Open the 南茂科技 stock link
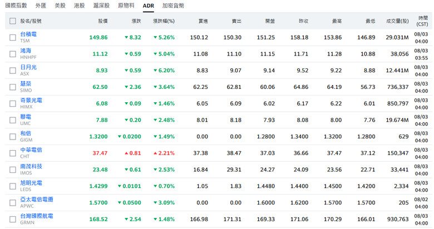This screenshot has width=434, height=229. point(31,166)
